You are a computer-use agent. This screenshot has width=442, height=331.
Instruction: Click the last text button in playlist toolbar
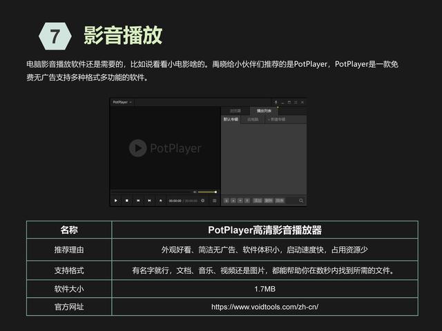(x=280, y=201)
